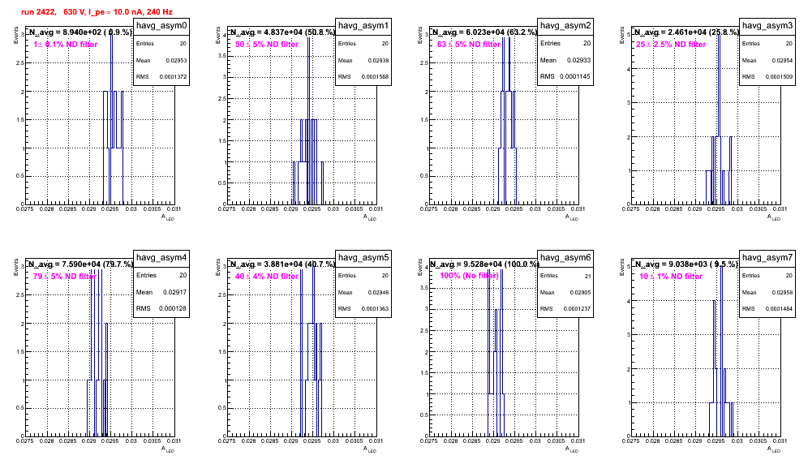Click N_avg = 3.881e+04 plot title
This screenshot has height=464, width=808.
282,264
